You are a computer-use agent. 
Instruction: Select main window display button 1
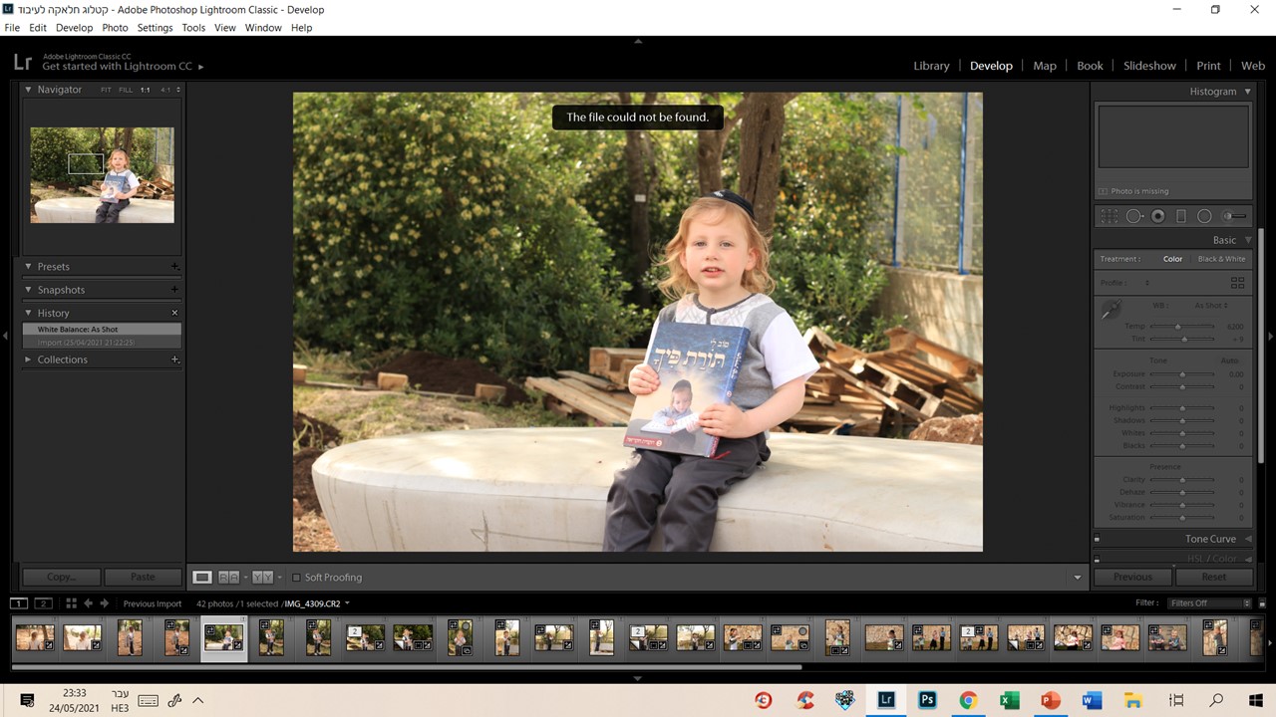tap(19, 603)
